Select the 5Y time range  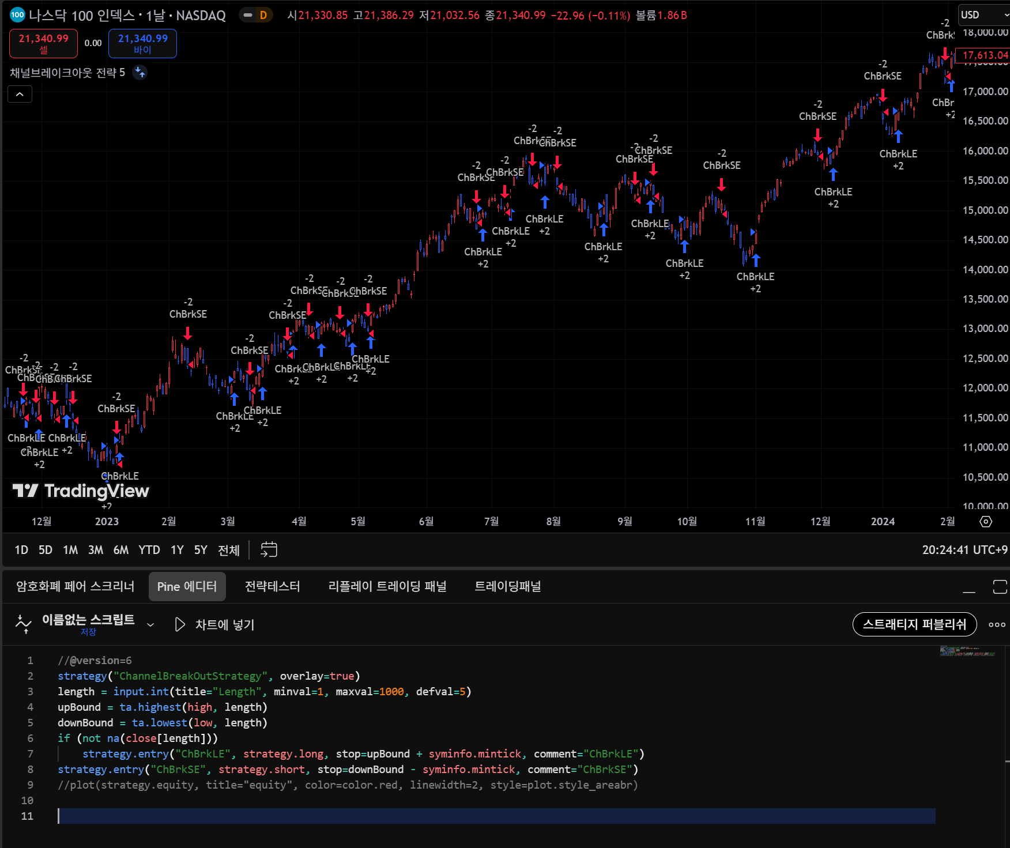[201, 550]
